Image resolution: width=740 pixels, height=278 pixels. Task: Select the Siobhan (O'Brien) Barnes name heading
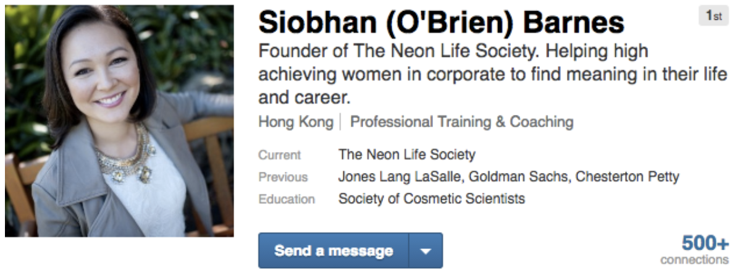[441, 23]
